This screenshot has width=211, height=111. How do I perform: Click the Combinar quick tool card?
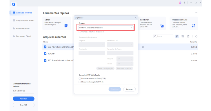pos(152,23)
